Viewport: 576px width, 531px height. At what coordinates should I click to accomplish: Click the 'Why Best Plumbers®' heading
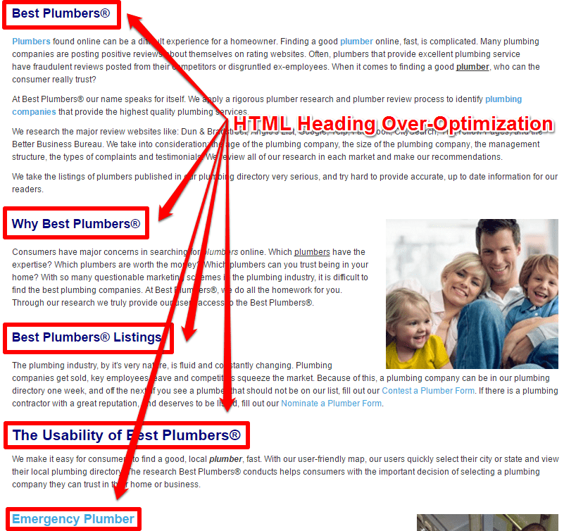[x=76, y=224]
